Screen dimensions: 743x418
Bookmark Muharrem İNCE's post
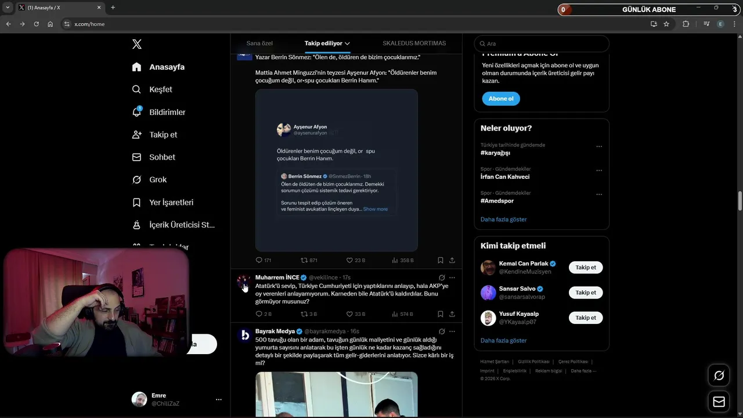tap(441, 314)
